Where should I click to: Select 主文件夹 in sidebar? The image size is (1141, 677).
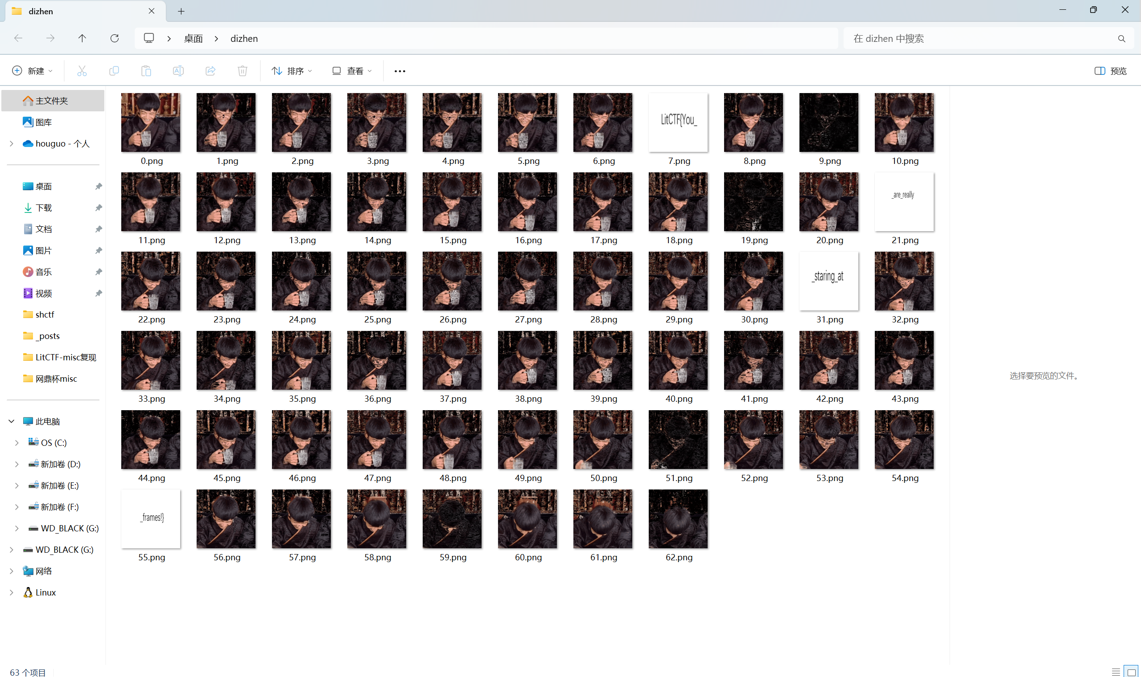click(53, 100)
